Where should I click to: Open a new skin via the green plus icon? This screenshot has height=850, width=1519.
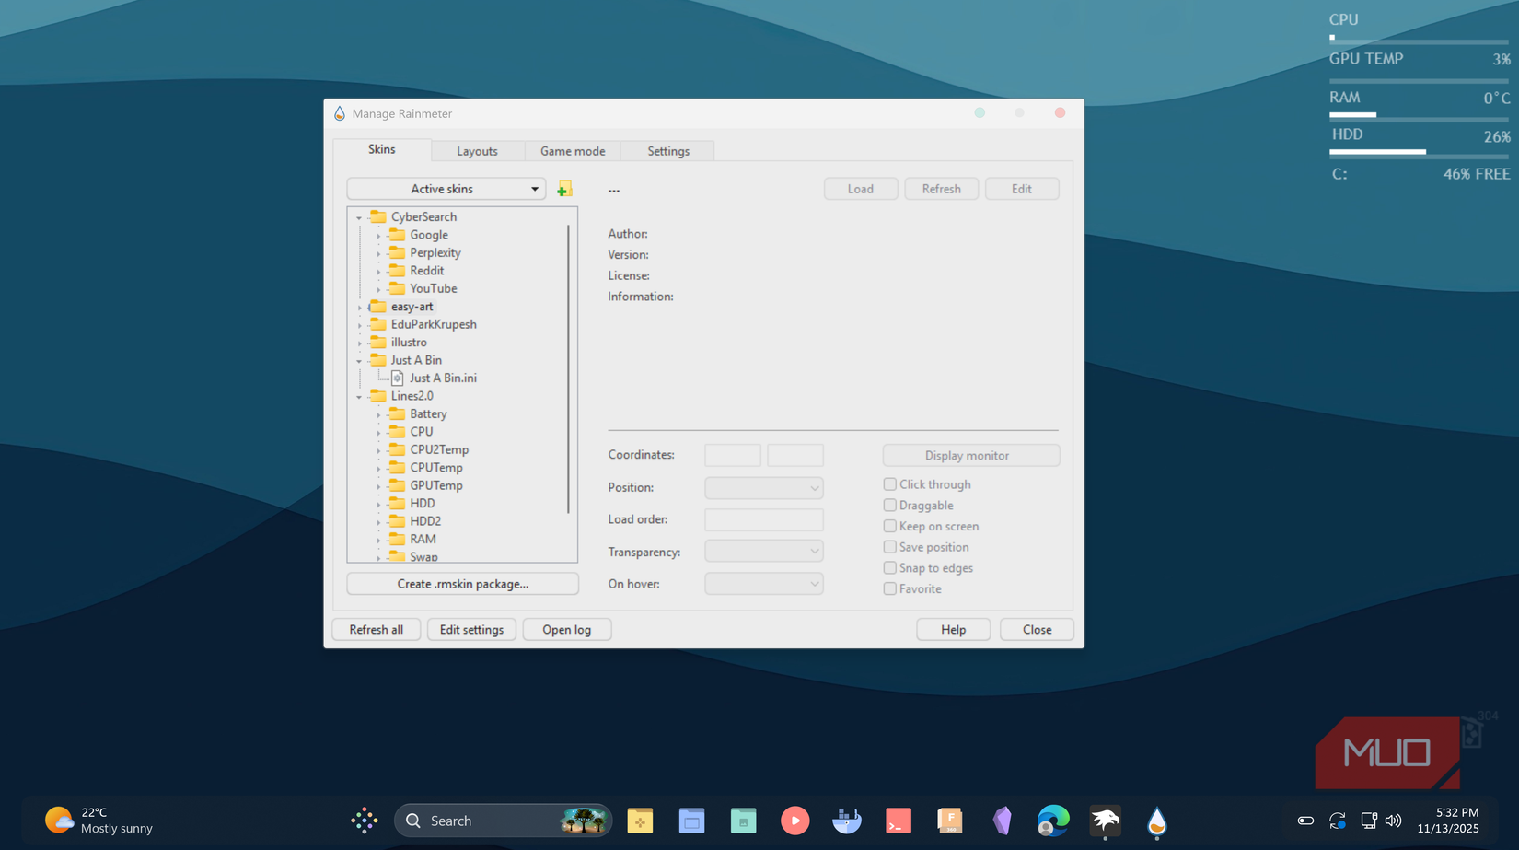pos(565,188)
